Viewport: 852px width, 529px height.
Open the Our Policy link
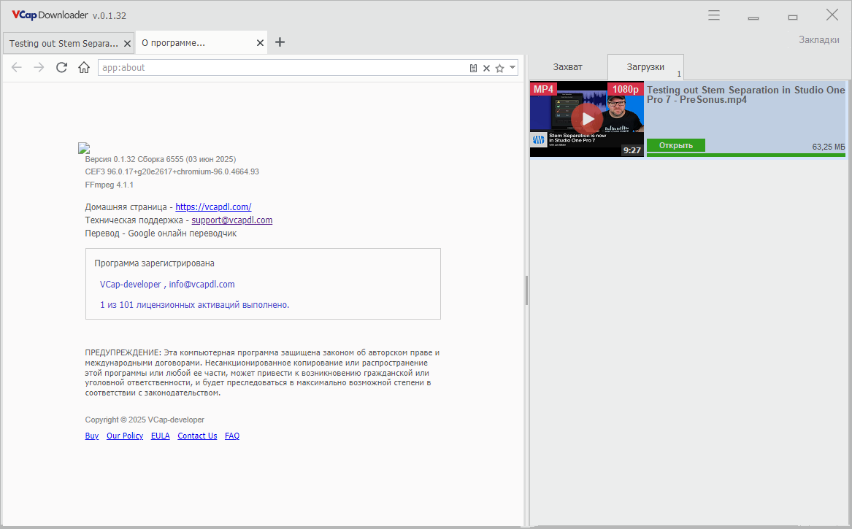tap(125, 436)
